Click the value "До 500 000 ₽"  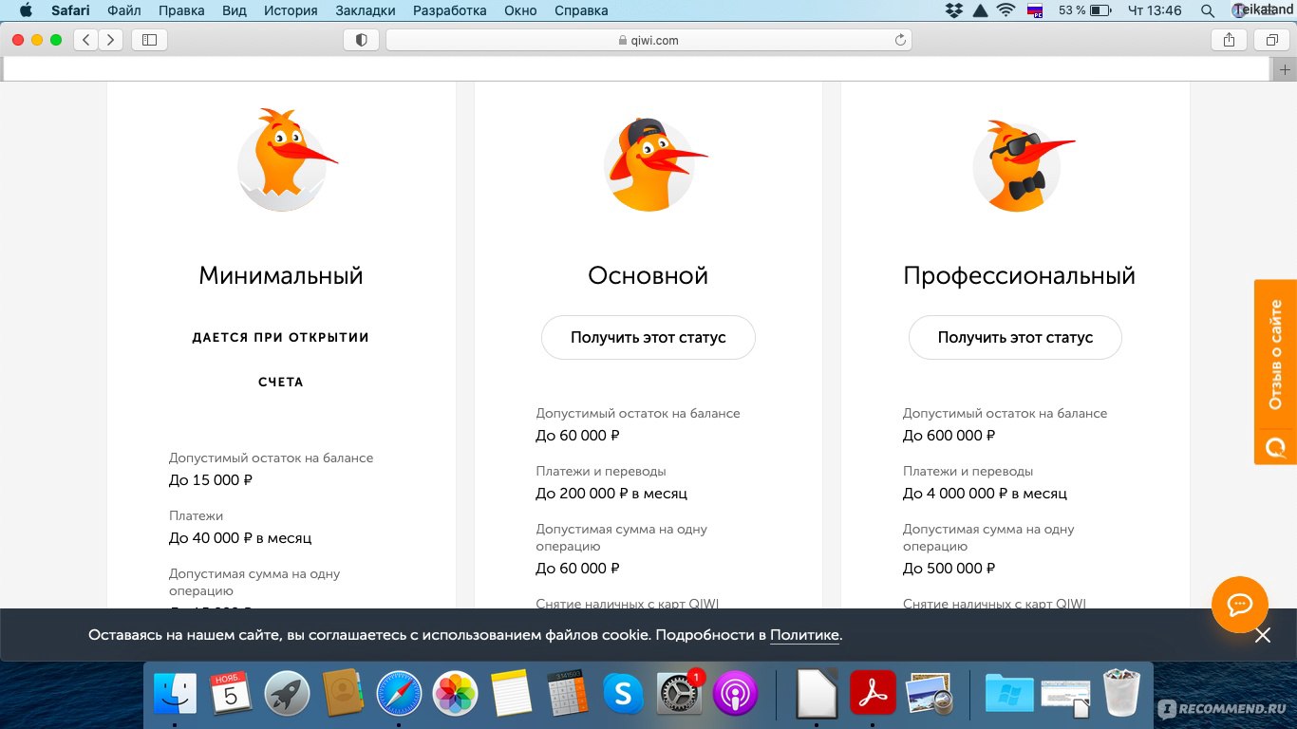[949, 569]
